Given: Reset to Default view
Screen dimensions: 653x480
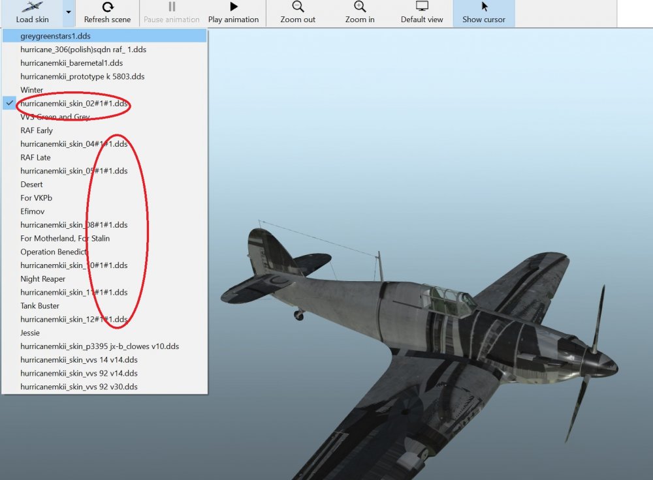Looking at the screenshot, I should 422,13.
